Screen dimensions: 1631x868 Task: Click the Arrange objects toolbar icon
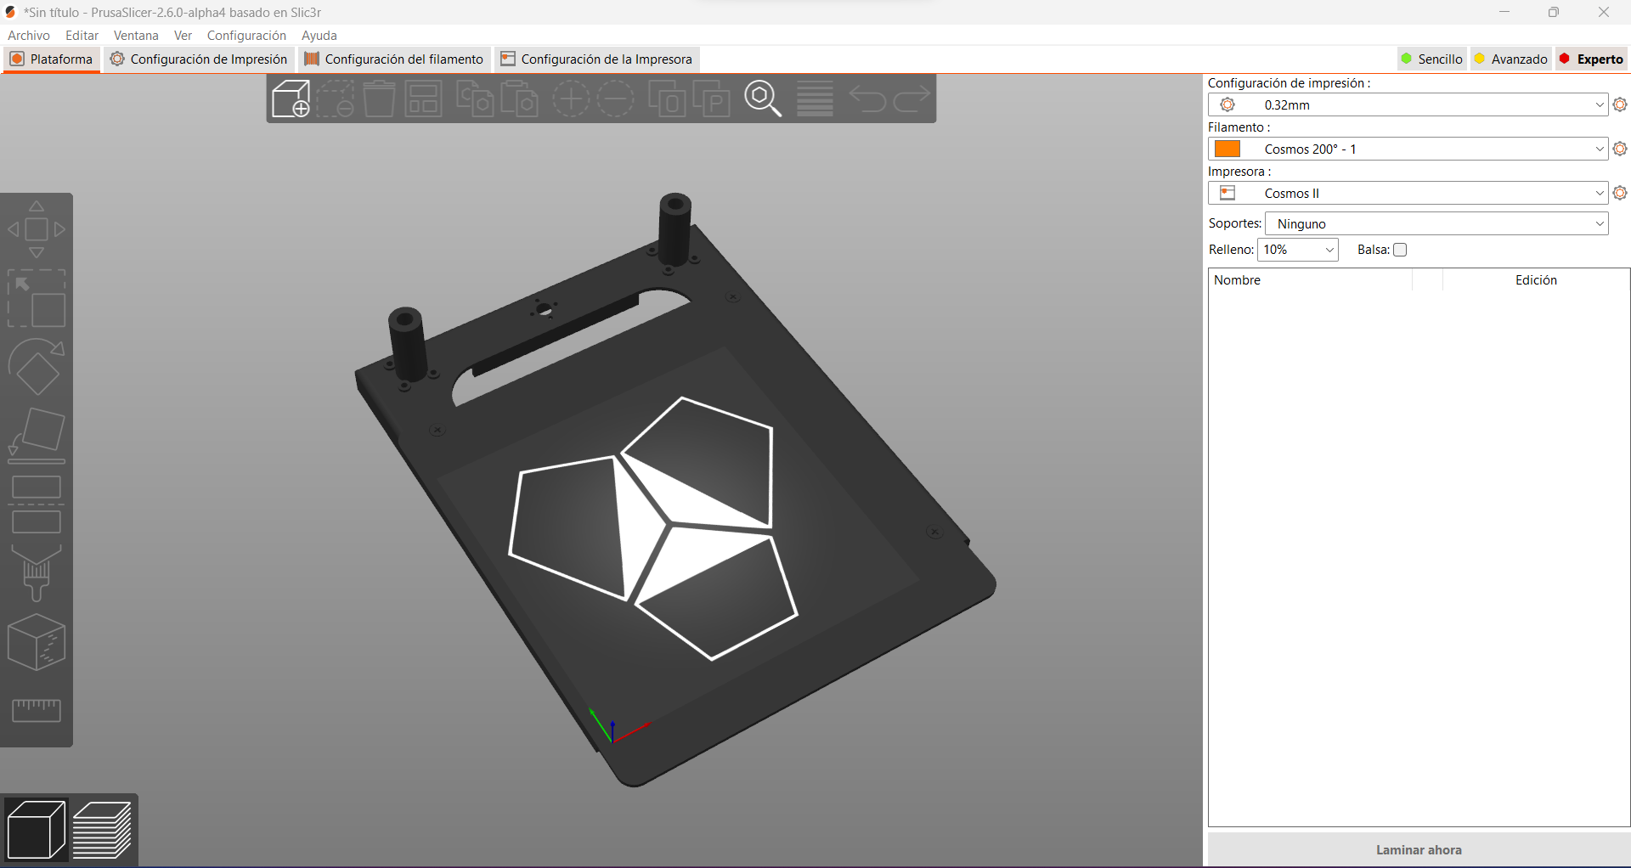[423, 99]
